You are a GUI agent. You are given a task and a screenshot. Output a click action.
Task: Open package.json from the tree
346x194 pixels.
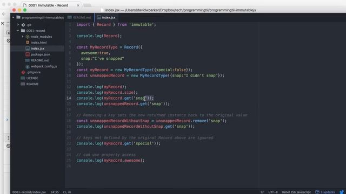click(41, 54)
